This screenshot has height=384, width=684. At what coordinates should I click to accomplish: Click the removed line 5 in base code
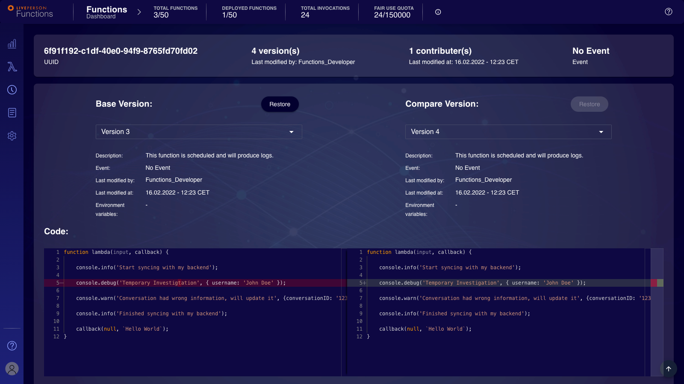coord(195,283)
